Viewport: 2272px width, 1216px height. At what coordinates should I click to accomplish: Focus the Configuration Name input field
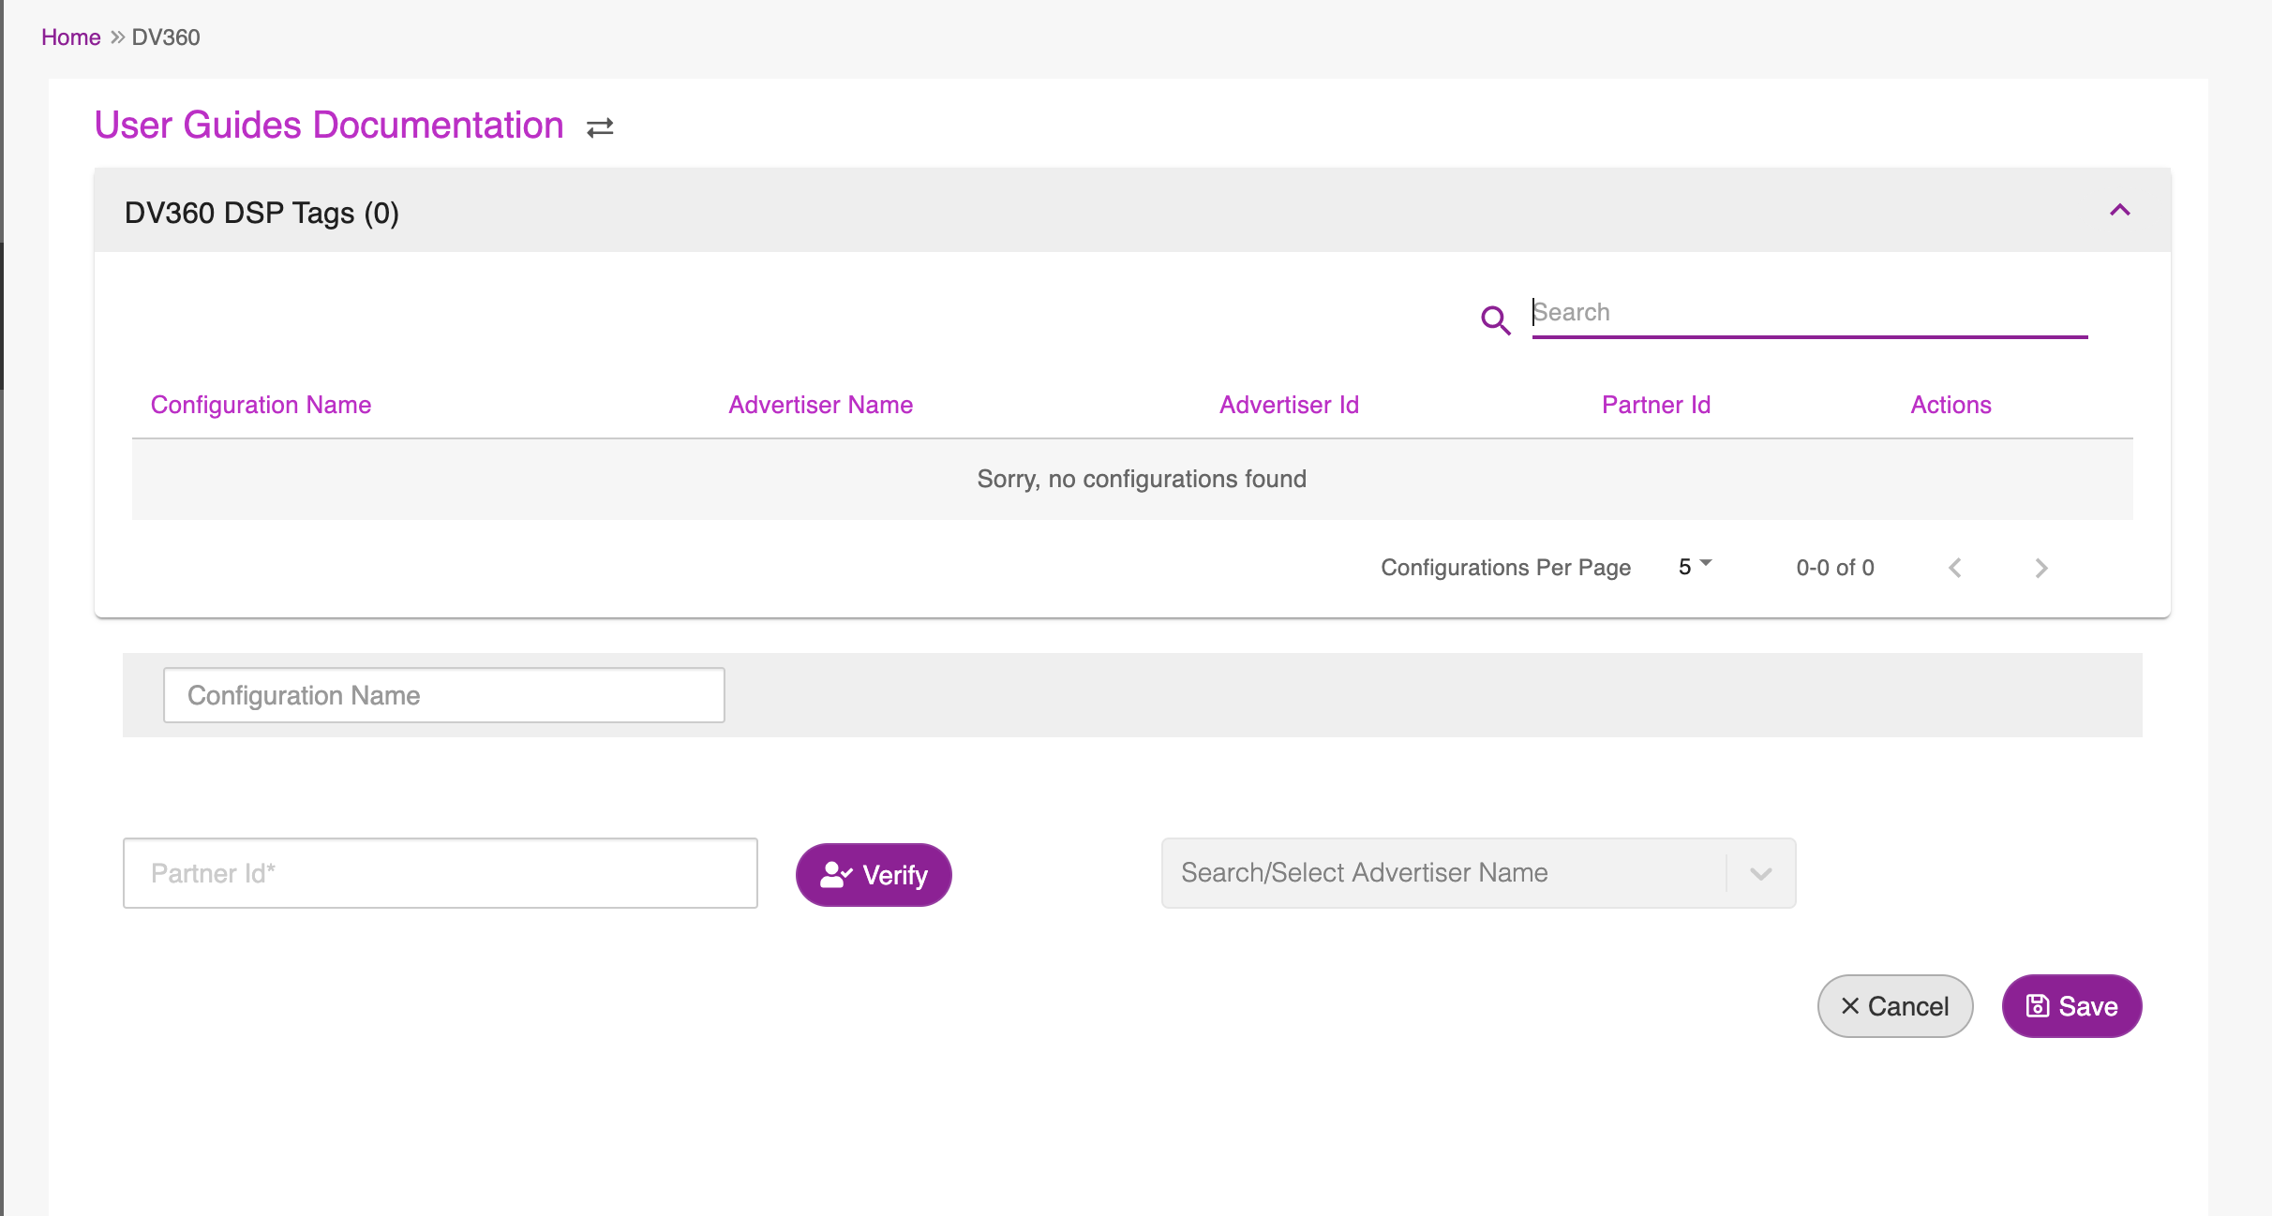443,695
